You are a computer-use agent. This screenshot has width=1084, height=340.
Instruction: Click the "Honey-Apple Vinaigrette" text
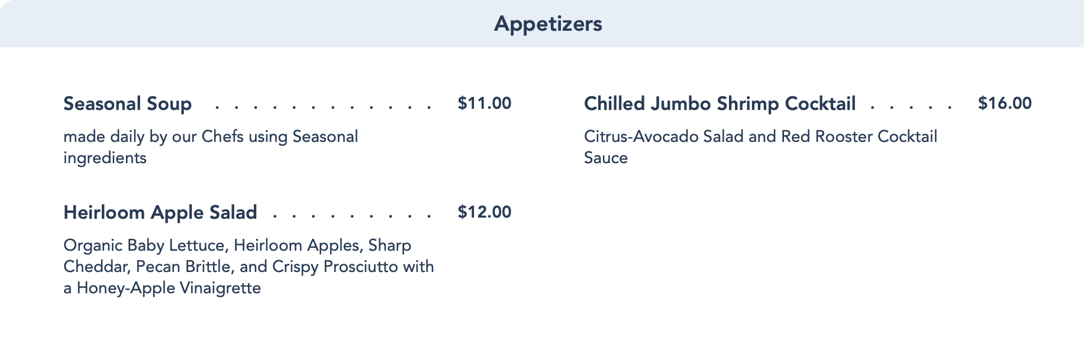(169, 289)
